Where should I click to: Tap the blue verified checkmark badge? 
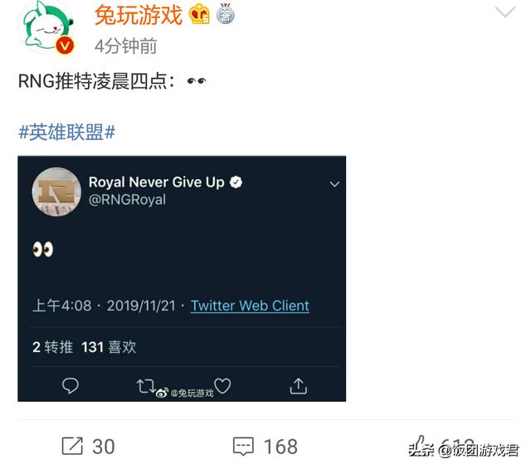point(236,182)
